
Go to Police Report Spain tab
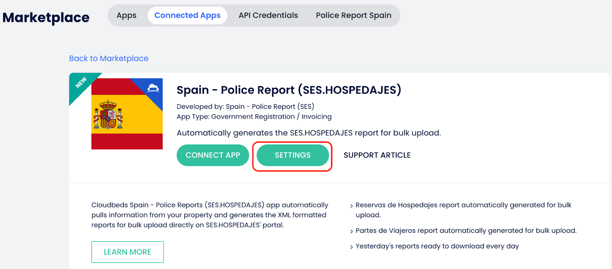353,16
